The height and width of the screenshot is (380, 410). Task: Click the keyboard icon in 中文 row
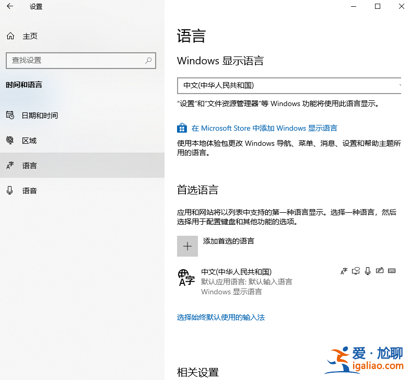(x=392, y=271)
